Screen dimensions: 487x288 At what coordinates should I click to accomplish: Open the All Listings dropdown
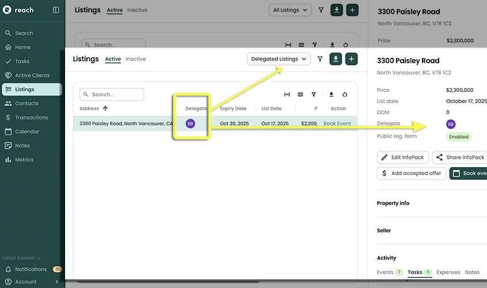tap(290, 10)
